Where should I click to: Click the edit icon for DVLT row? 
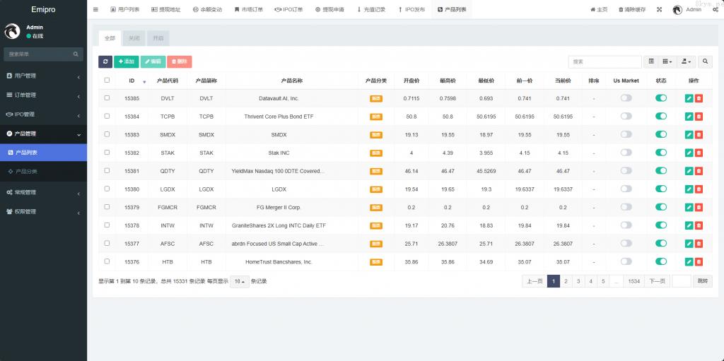[689, 98]
